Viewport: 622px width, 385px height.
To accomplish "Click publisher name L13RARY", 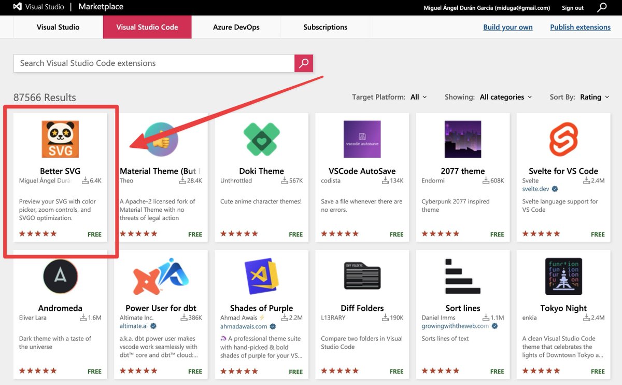I will click(334, 318).
